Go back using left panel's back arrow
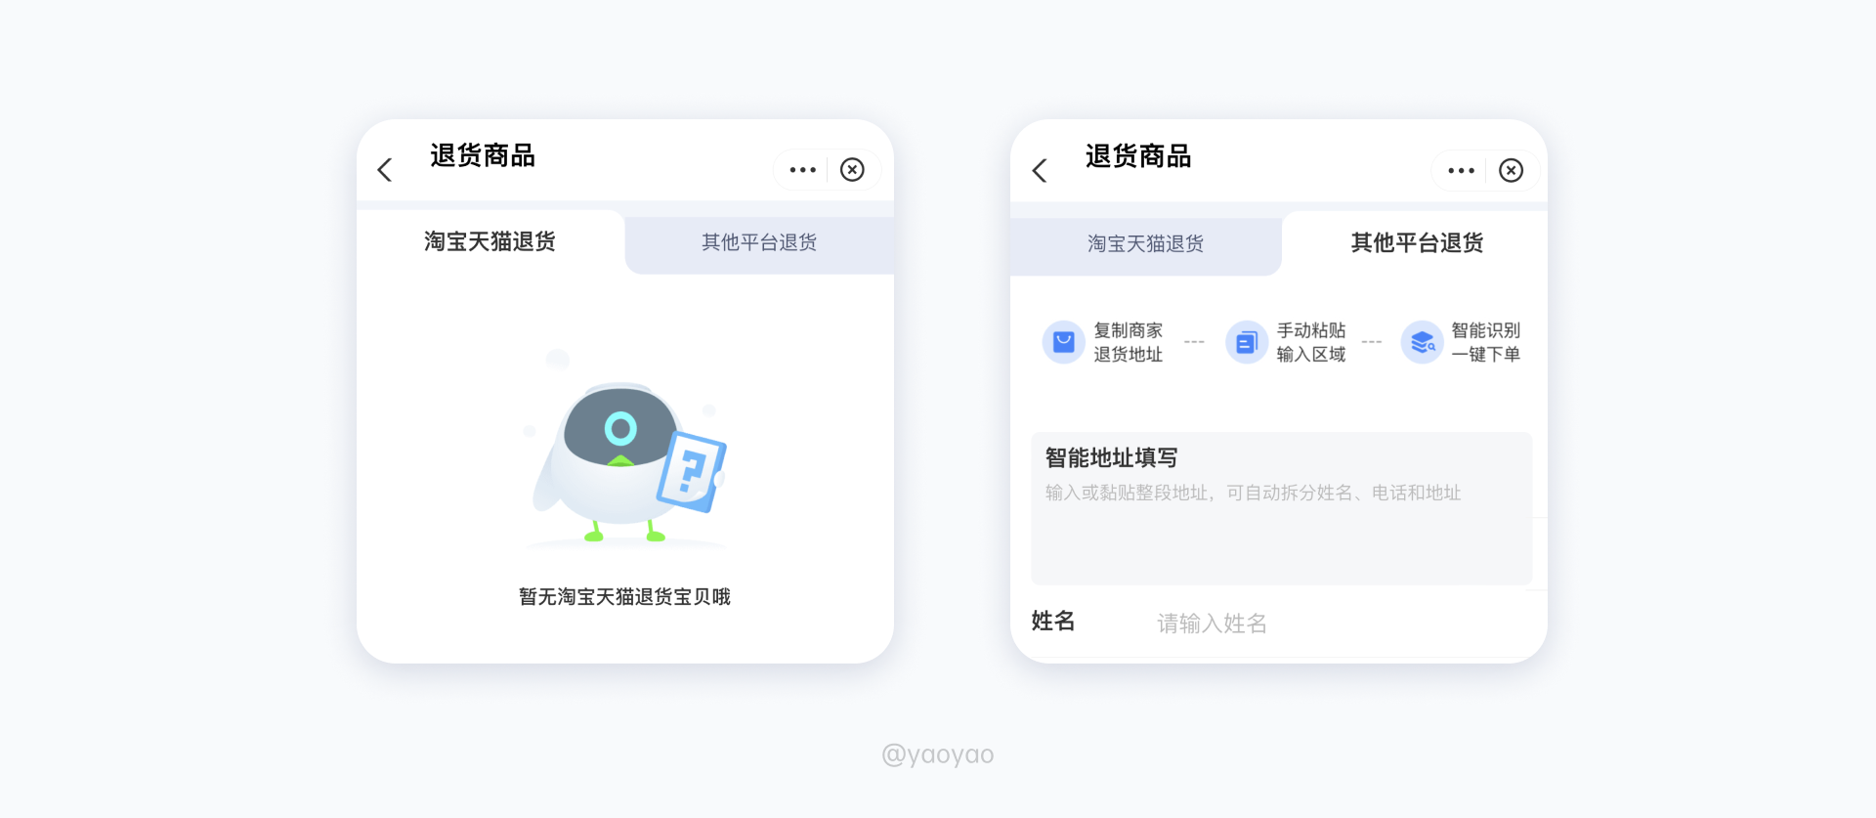 [385, 170]
